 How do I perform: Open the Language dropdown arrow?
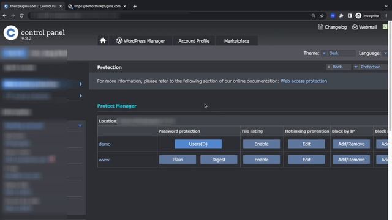pyautogui.click(x=385, y=53)
